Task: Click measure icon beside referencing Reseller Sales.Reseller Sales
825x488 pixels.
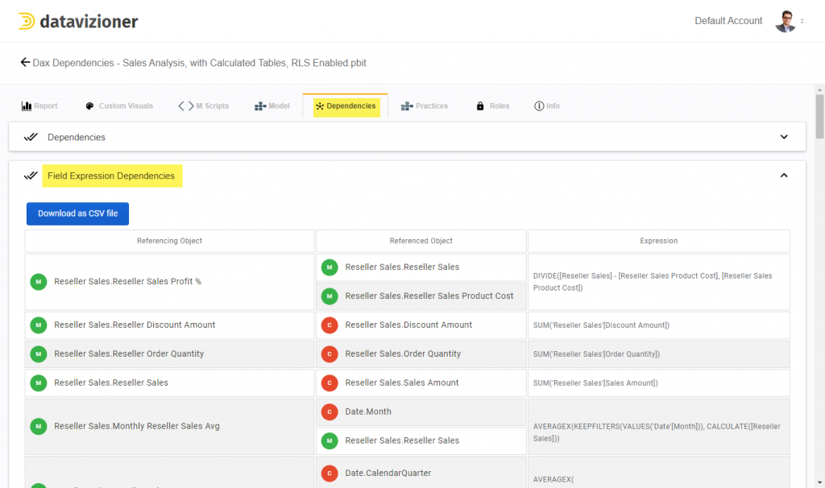Action: click(39, 383)
